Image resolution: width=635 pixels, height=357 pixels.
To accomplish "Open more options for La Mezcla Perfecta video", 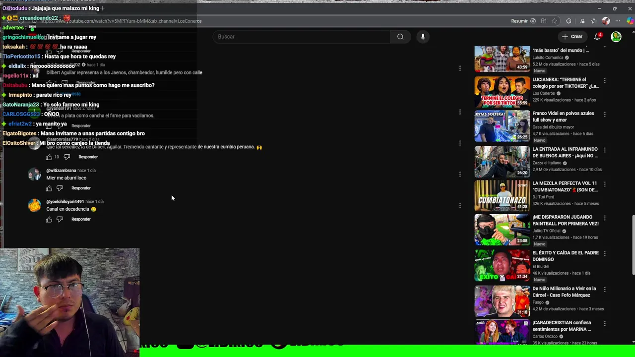I will click(x=605, y=184).
